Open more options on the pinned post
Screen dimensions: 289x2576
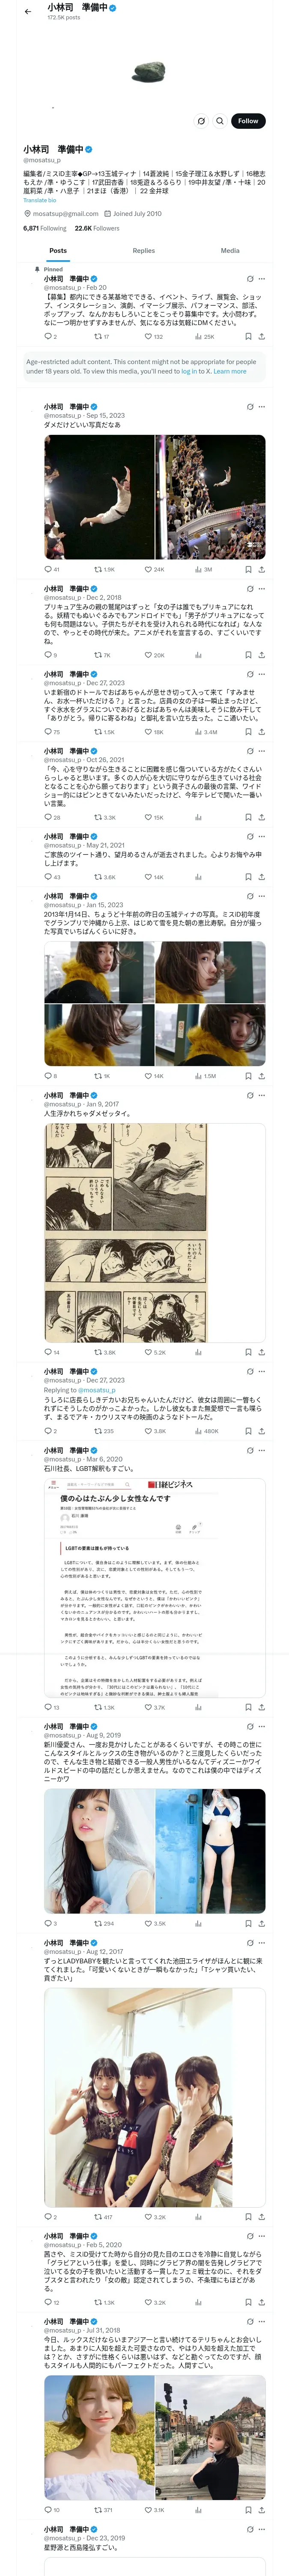262,279
